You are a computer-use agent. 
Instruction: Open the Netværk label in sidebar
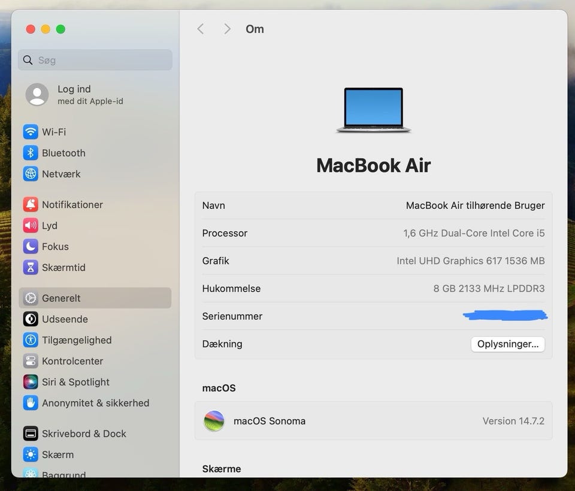tap(61, 174)
